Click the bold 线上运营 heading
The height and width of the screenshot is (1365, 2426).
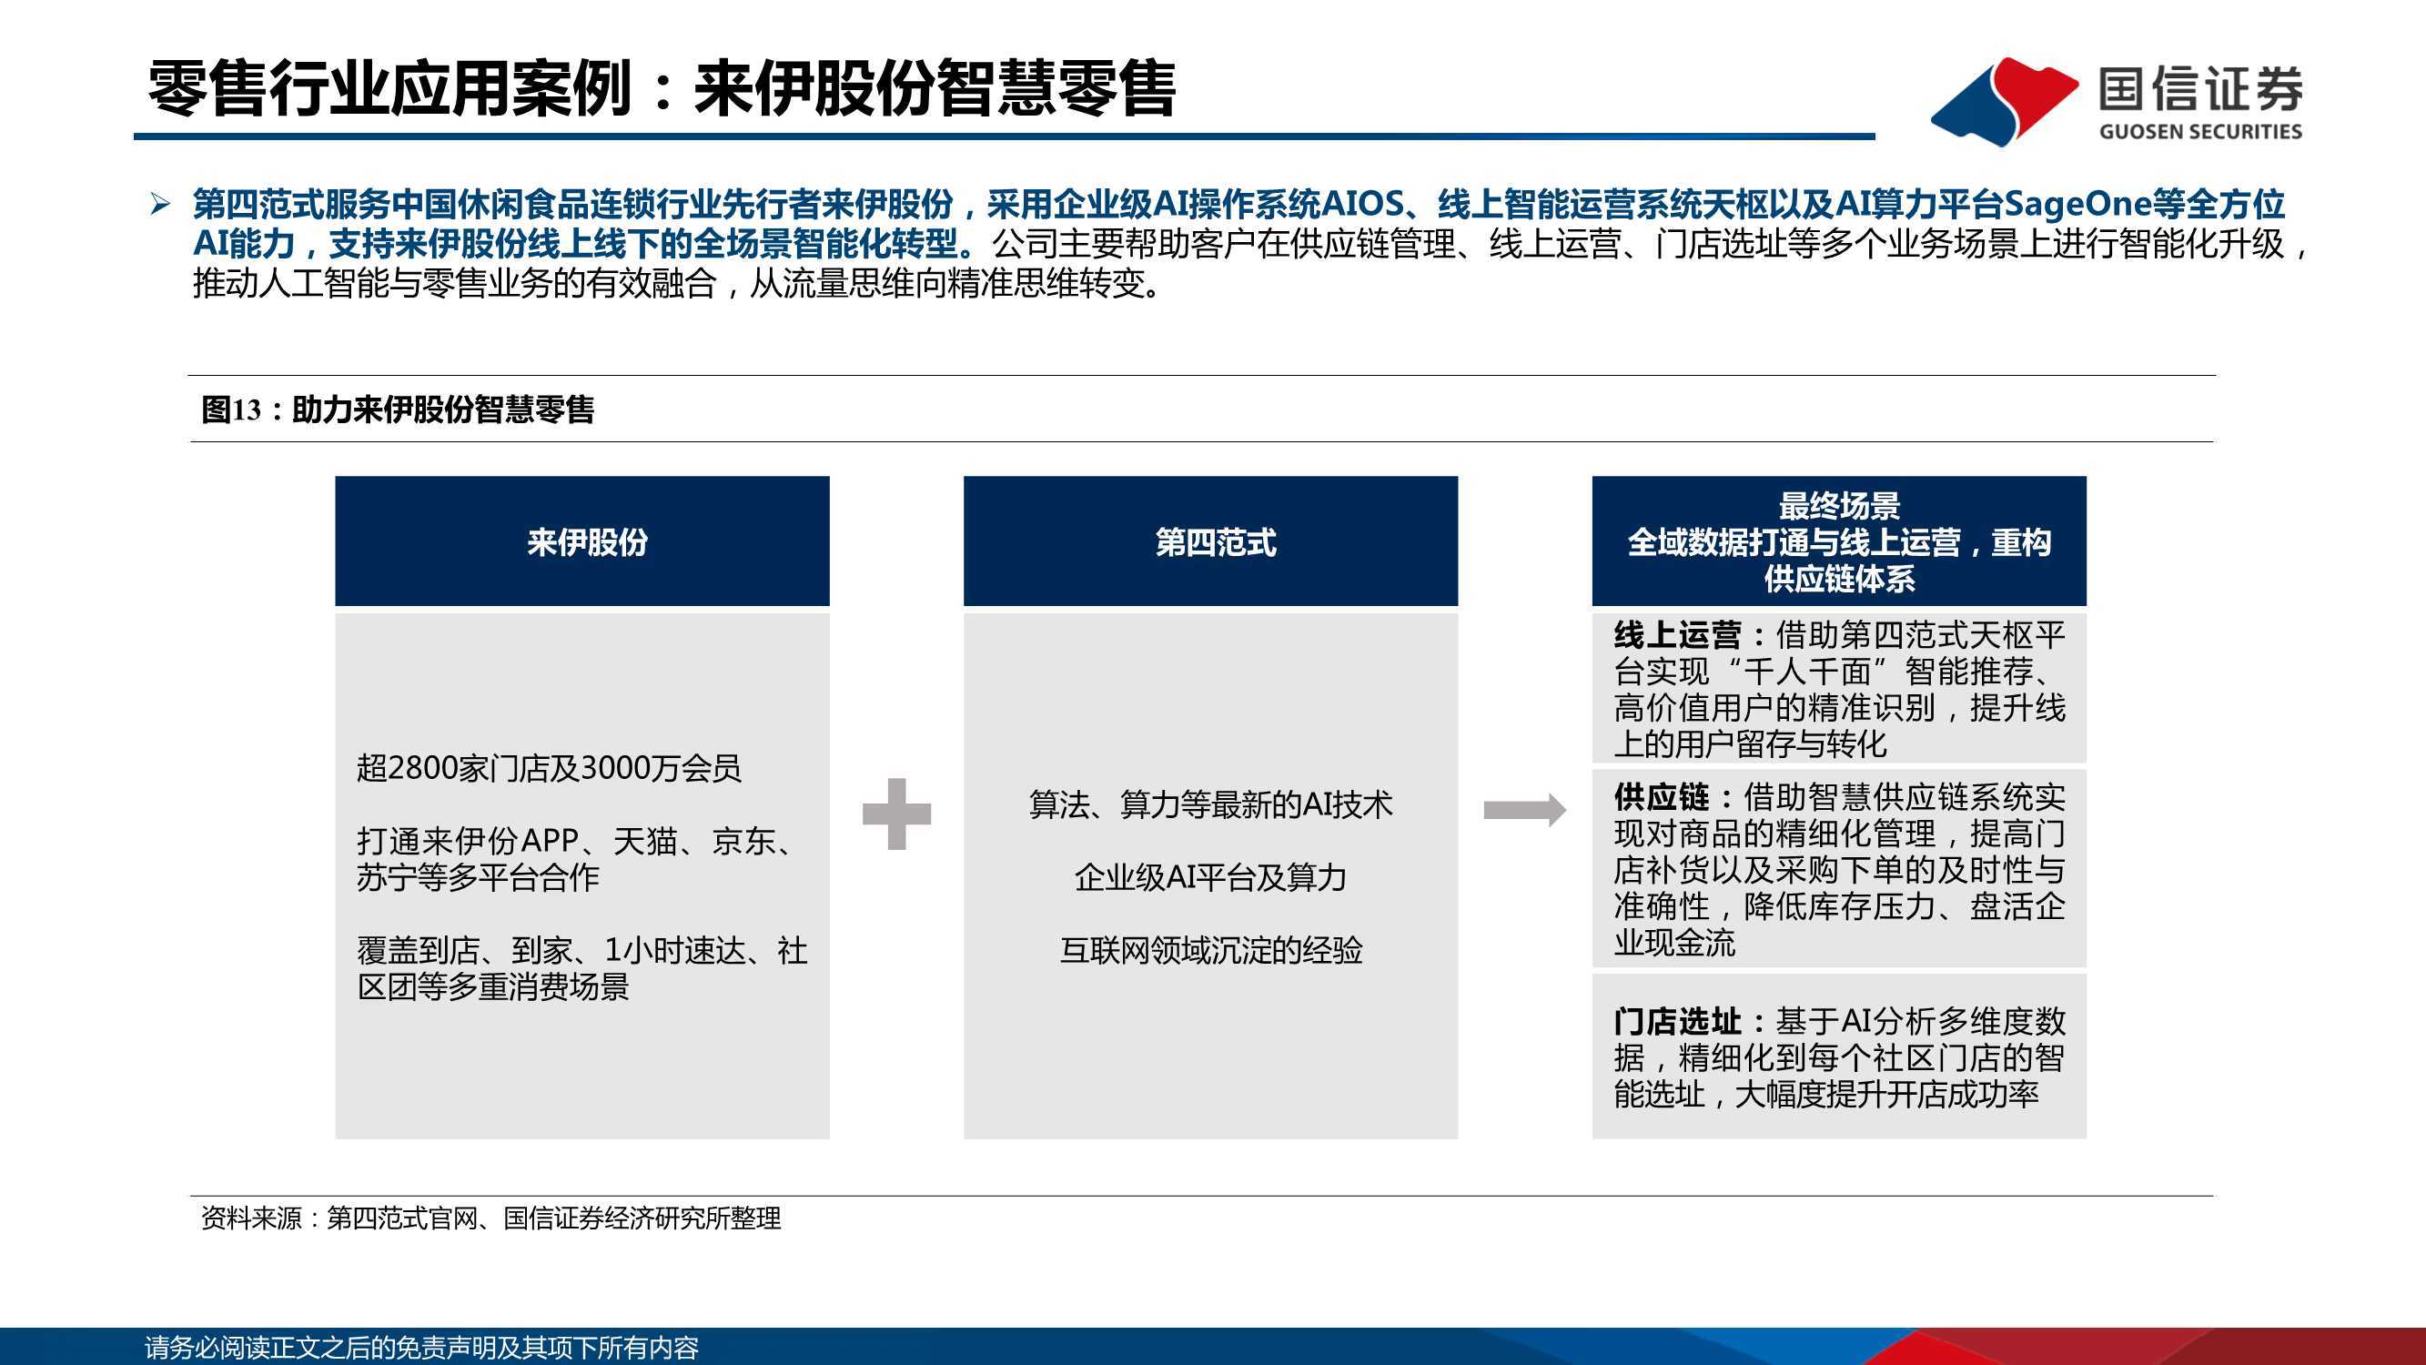point(1677,635)
